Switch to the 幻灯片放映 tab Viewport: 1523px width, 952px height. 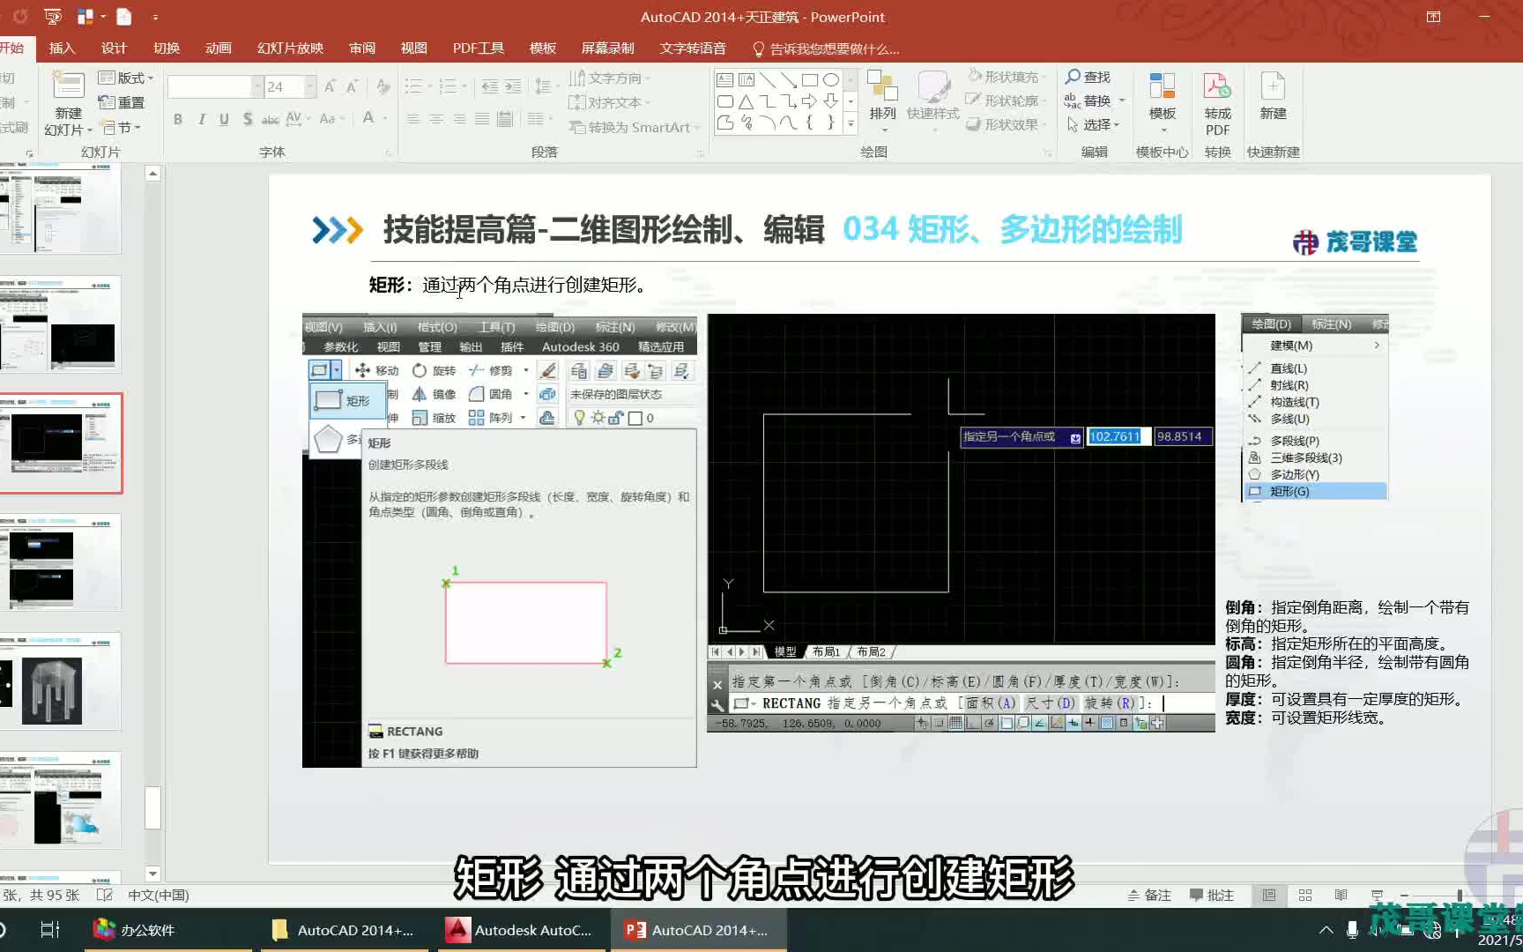pyautogui.click(x=289, y=48)
